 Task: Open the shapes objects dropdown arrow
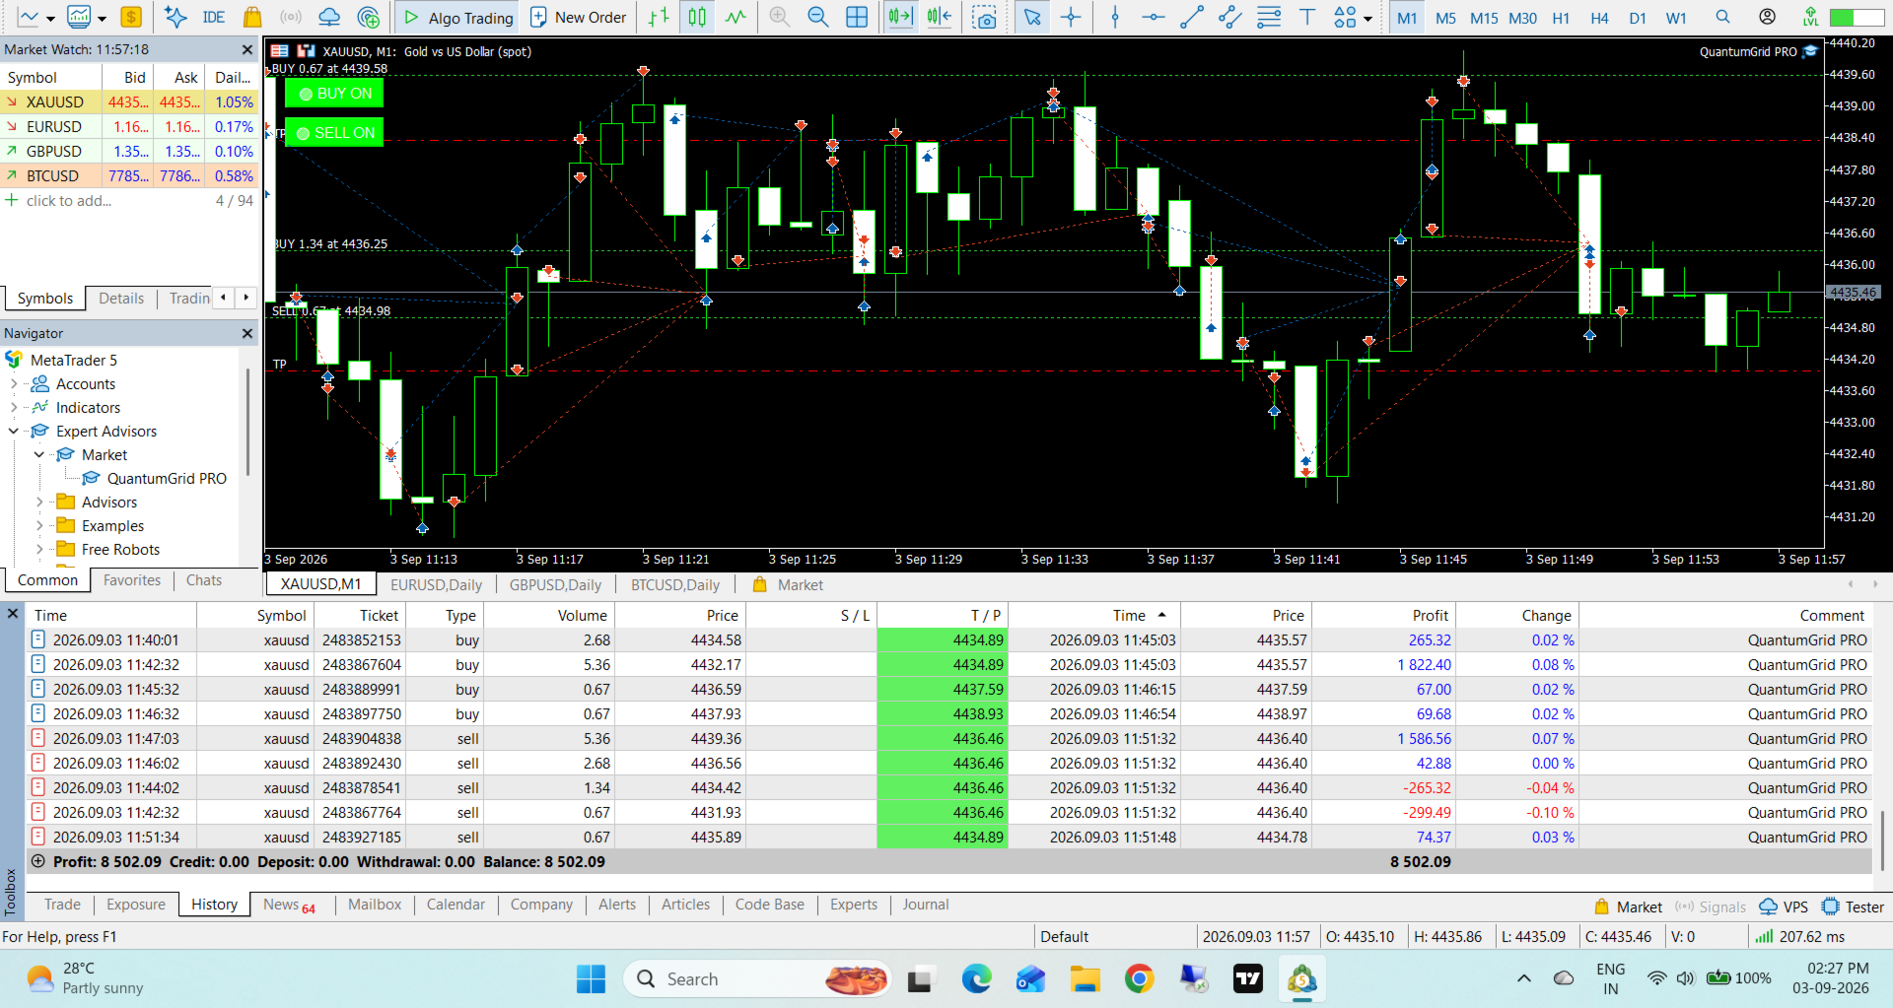(1367, 18)
